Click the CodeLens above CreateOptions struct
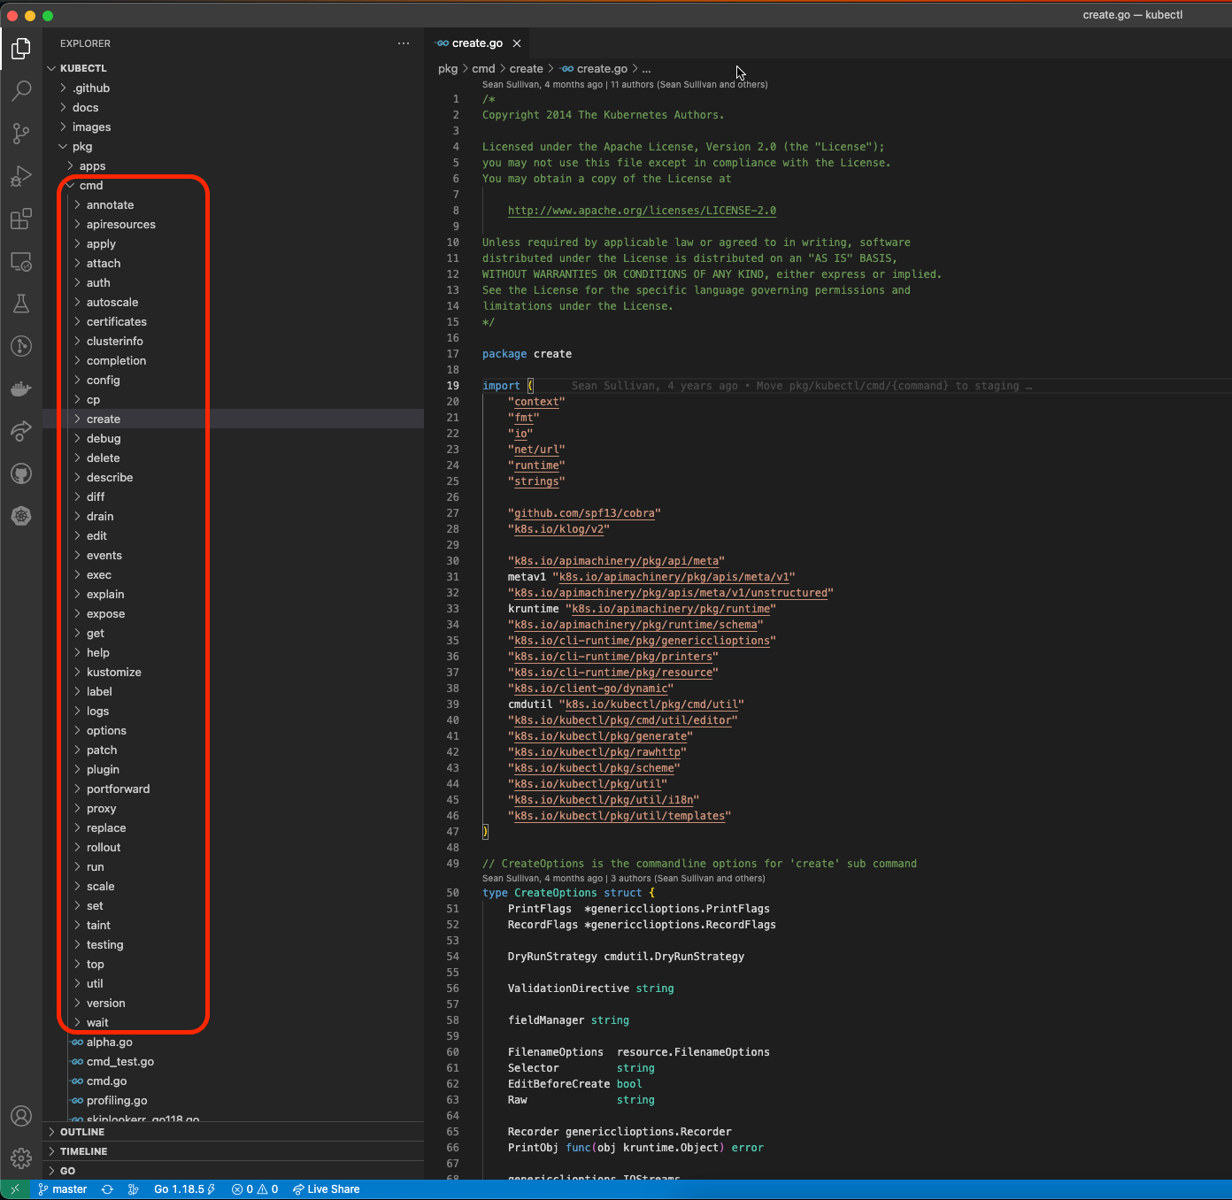The height and width of the screenshot is (1200, 1232). click(623, 879)
